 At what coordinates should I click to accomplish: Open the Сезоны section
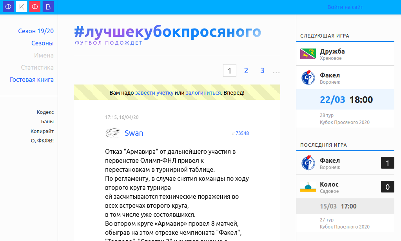point(42,43)
